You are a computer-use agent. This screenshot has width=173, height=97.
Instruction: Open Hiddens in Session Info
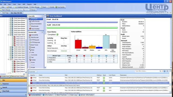[x=32, y=60]
